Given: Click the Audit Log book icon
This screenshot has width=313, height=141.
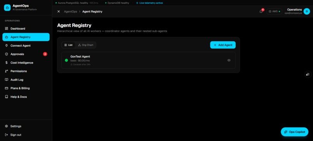Looking at the screenshot, I should 6,80.
